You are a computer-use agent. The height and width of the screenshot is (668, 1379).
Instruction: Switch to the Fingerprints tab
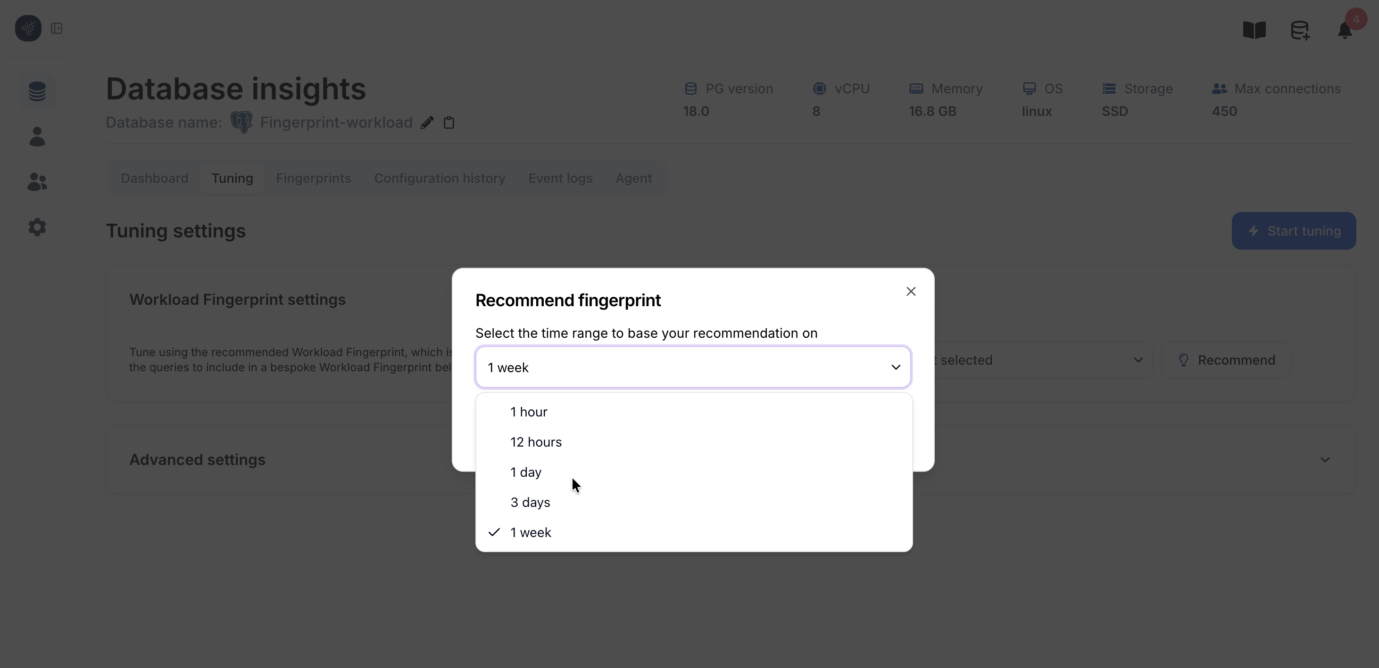point(313,178)
